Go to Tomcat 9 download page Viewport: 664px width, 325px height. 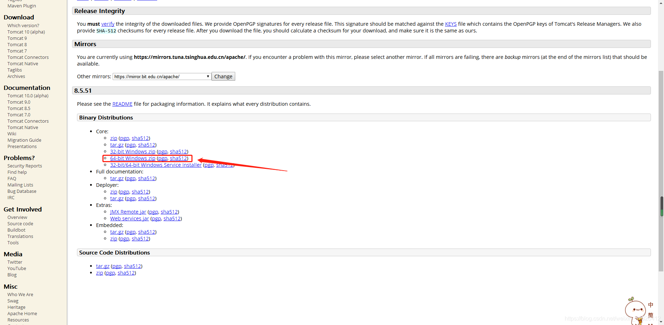17,38
